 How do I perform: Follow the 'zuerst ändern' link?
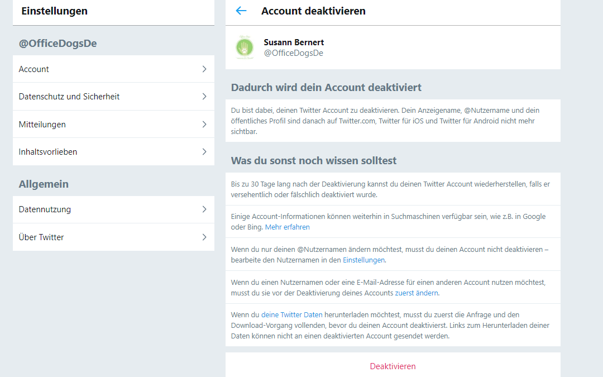click(x=417, y=293)
